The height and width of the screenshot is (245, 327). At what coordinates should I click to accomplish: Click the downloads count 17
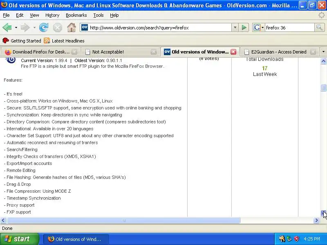tap(264, 68)
